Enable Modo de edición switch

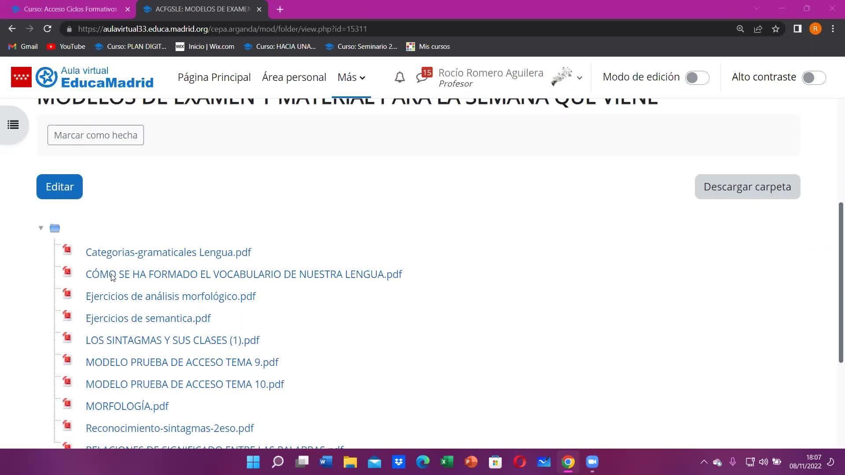(x=697, y=78)
